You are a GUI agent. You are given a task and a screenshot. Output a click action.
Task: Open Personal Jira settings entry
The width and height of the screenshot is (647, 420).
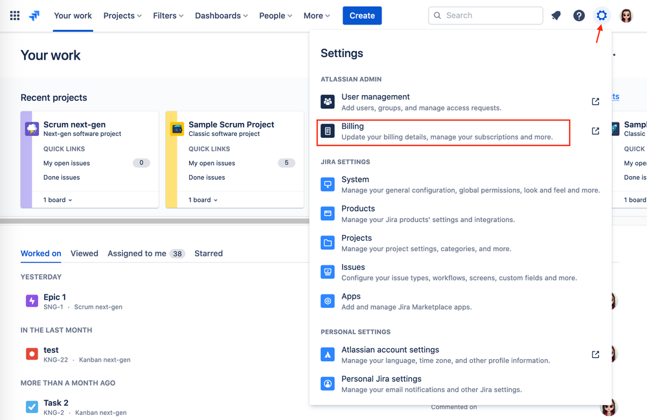(x=460, y=384)
